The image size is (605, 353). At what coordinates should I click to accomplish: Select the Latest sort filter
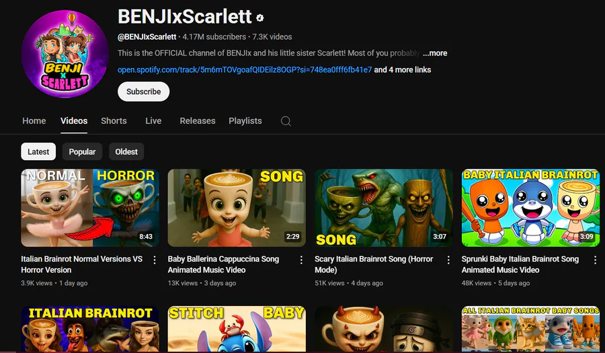point(38,151)
